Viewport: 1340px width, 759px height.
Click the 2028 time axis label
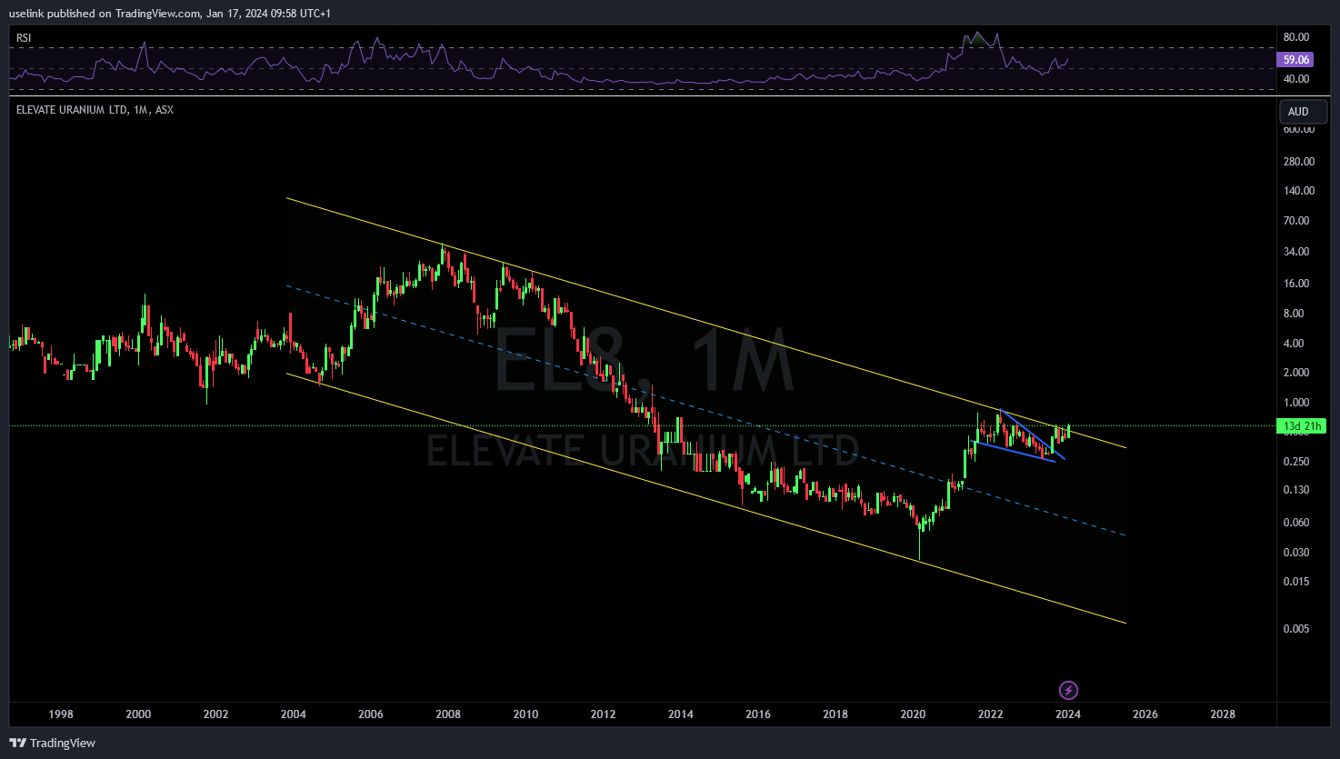(x=1223, y=714)
